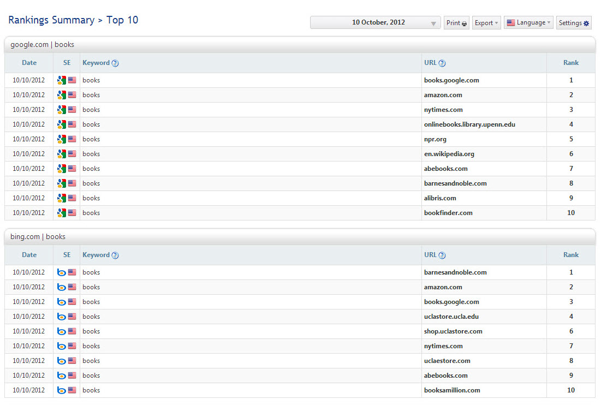Expand the Export dropdown menu

pos(486,23)
